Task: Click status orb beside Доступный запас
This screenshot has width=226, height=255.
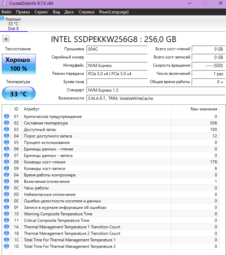Action: pos(6,130)
